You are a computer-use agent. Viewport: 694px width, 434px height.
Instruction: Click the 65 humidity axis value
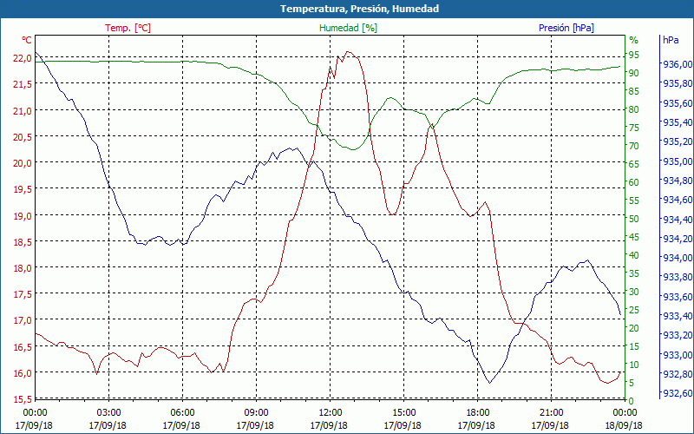[634, 164]
